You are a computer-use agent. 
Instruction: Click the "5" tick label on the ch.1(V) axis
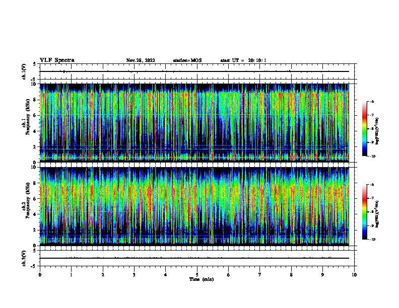35,64
